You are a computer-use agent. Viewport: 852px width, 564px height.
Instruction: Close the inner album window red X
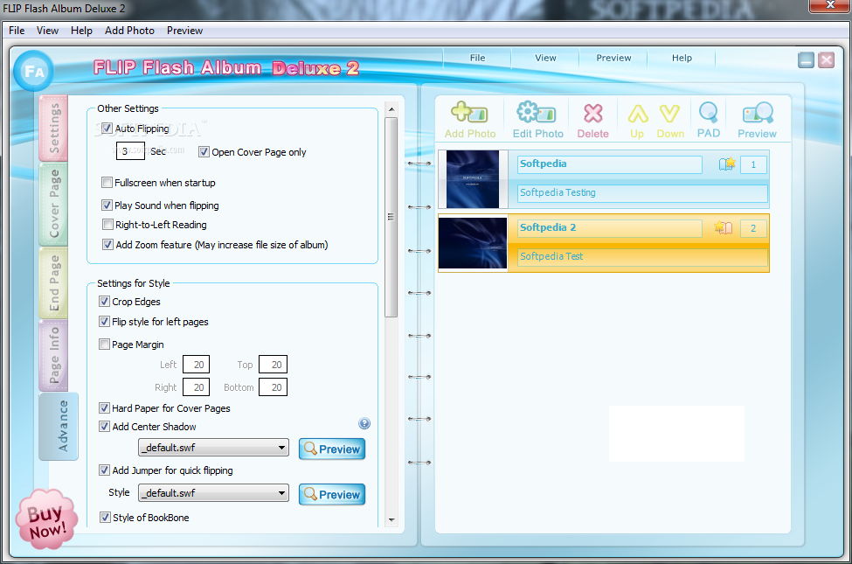click(x=826, y=59)
